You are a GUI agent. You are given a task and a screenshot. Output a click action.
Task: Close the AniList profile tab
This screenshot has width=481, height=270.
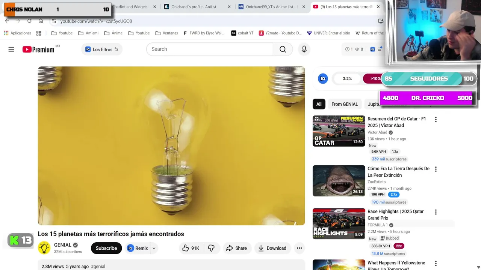point(229,7)
